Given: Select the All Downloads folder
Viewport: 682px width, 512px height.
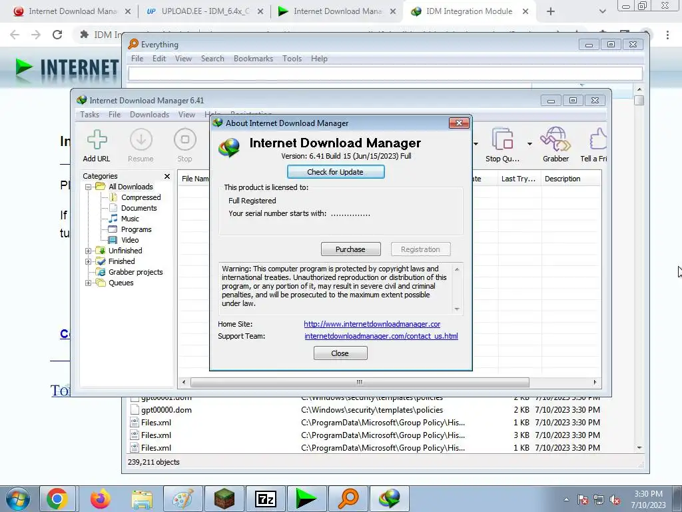Looking at the screenshot, I should pos(131,187).
